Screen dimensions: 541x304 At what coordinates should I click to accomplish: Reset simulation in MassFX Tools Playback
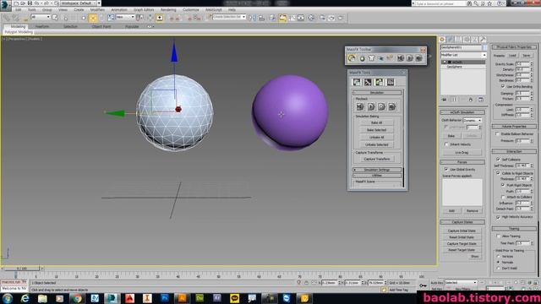coord(360,106)
